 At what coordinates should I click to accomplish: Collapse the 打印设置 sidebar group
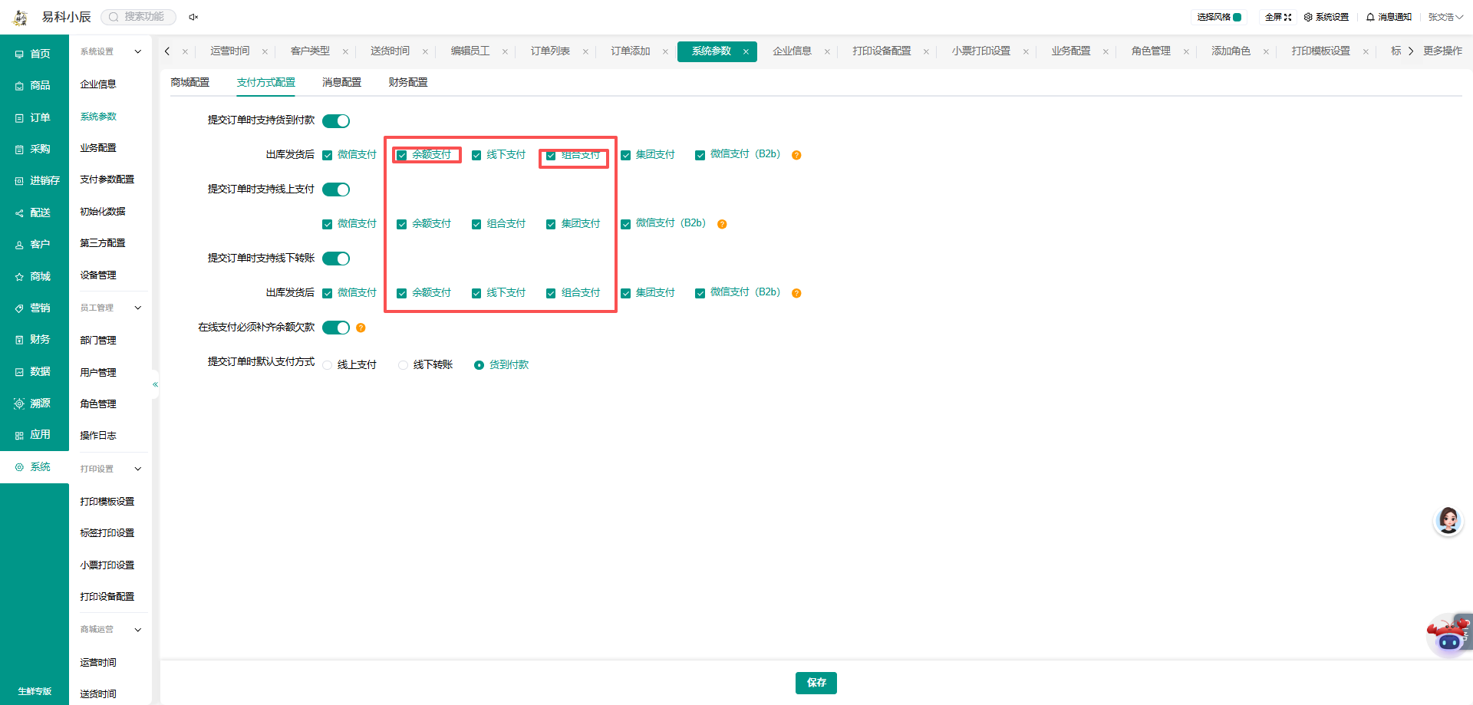(138, 469)
